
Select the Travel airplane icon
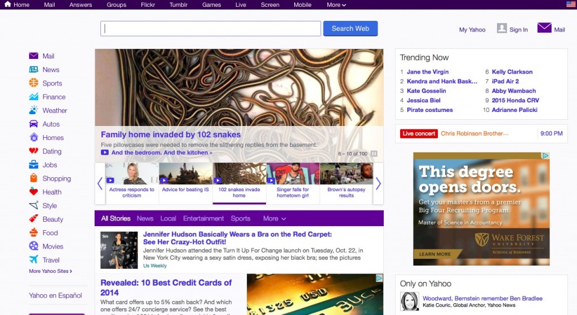click(34, 260)
